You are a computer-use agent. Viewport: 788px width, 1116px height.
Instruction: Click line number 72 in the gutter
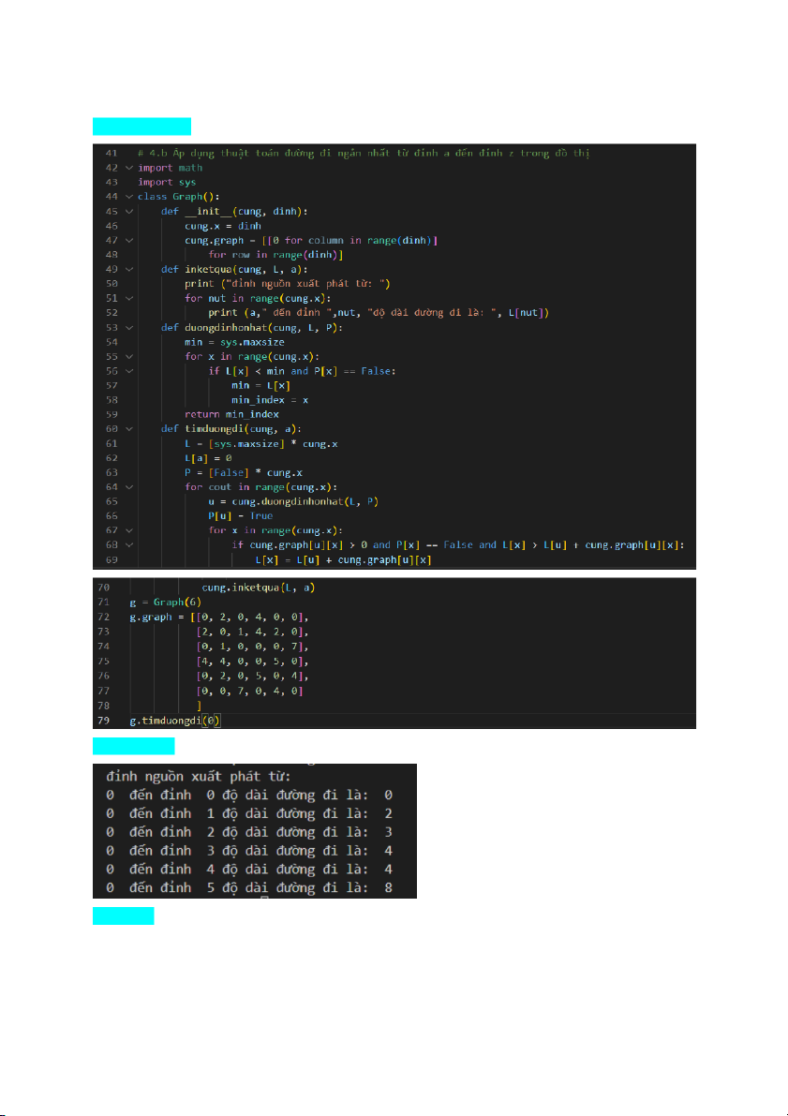click(104, 617)
